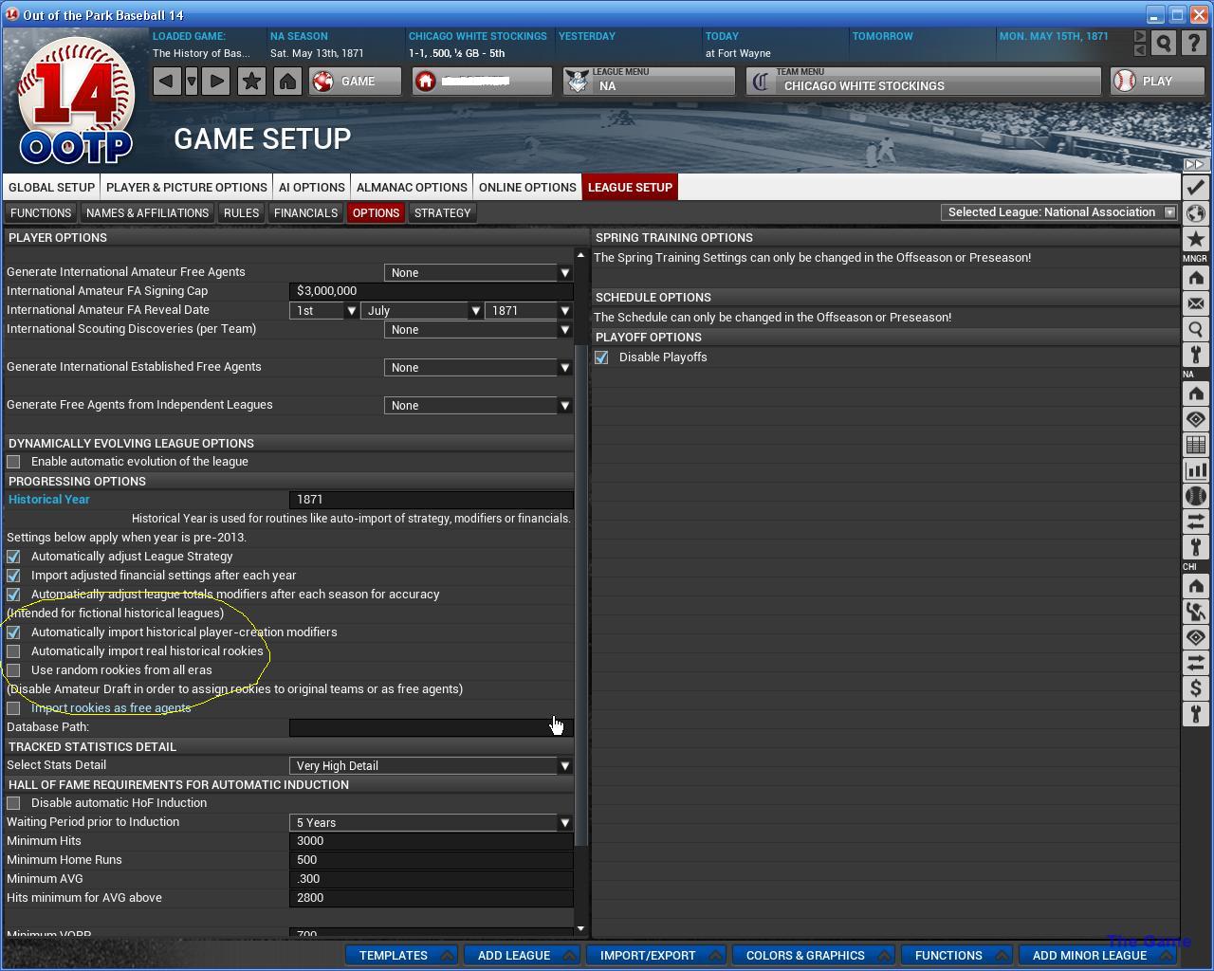Click the star bookmark icon in toolbar
The height and width of the screenshot is (971, 1214).
pyautogui.click(x=251, y=82)
